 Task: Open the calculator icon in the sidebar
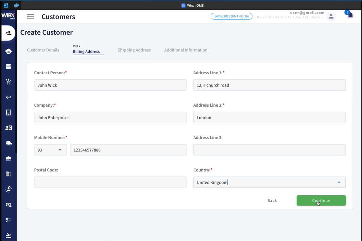pyautogui.click(x=8, y=112)
